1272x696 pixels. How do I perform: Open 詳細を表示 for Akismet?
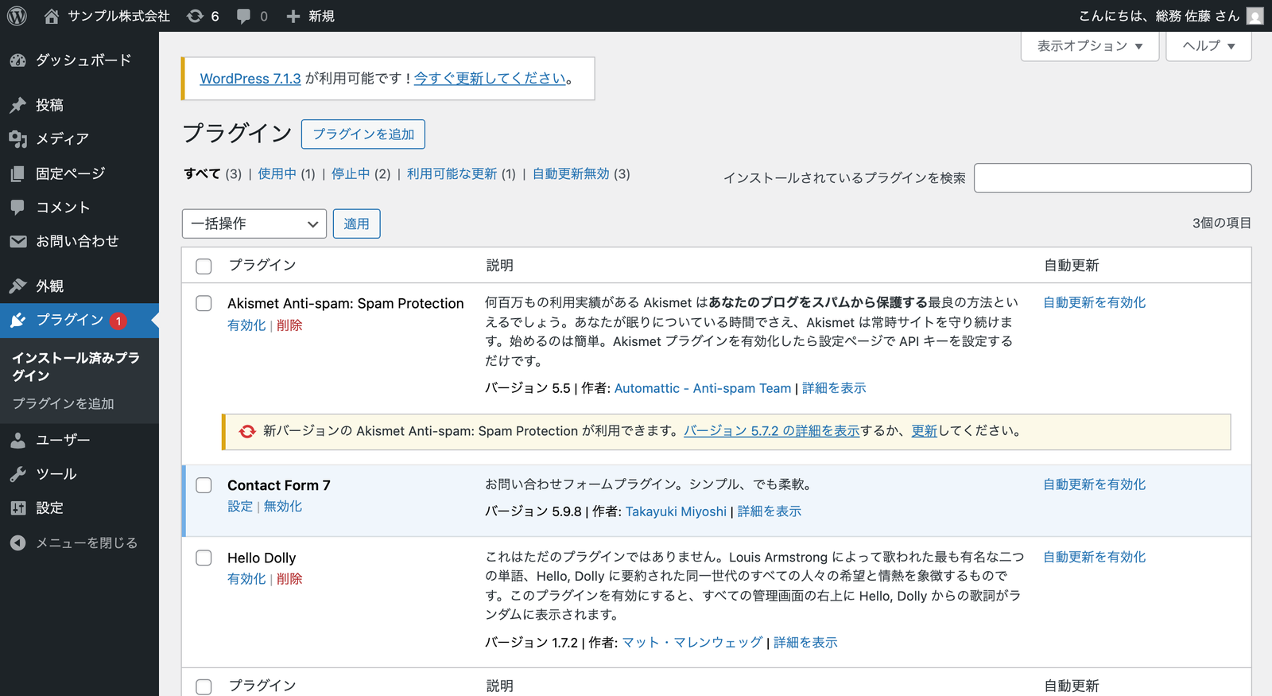[834, 388]
